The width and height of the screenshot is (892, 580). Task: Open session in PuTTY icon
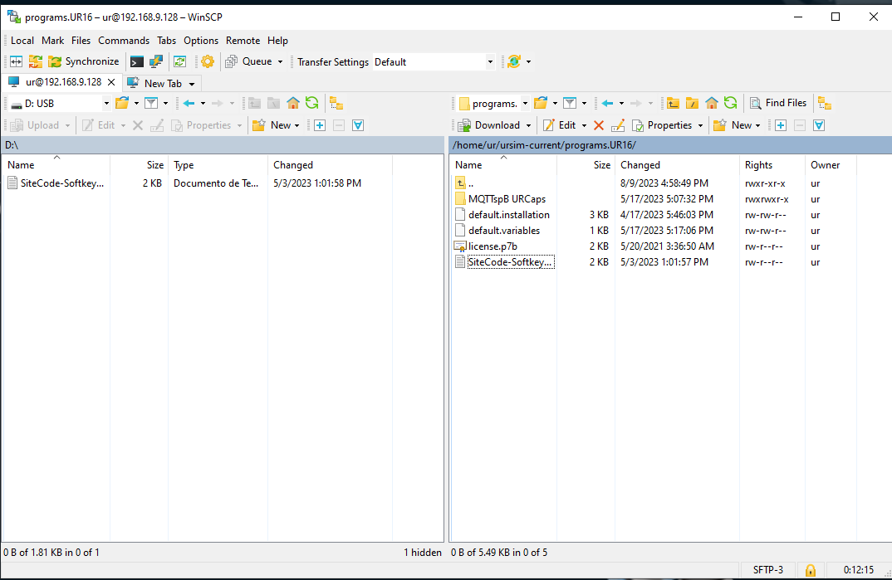[x=156, y=61]
